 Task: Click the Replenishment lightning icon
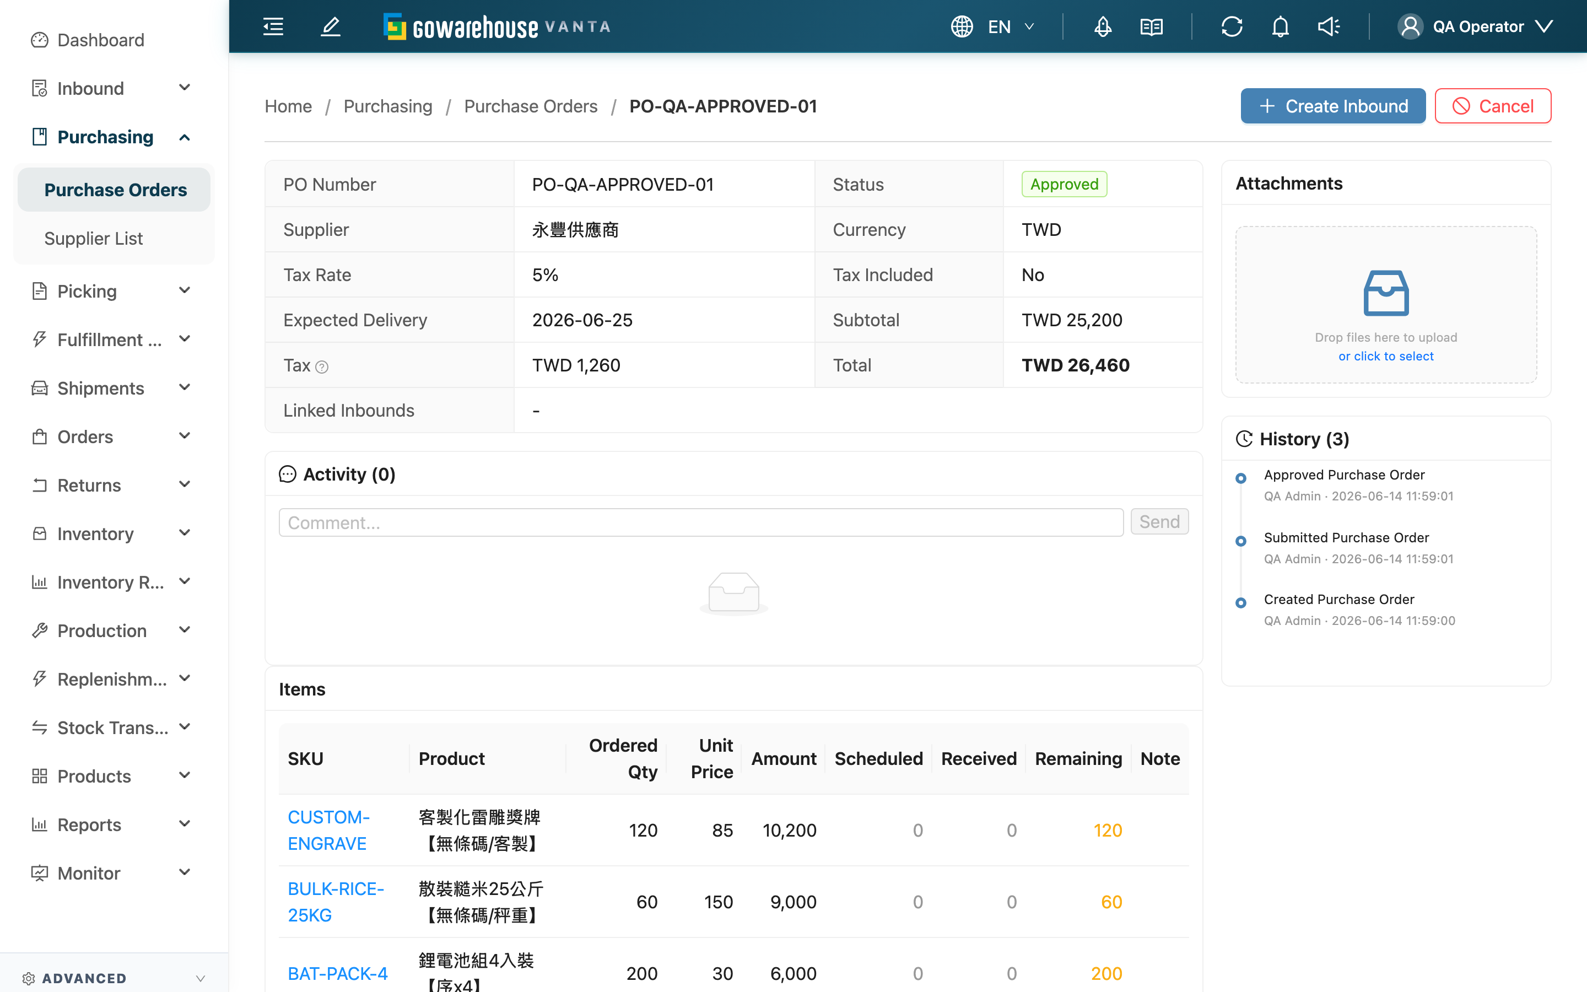pos(39,679)
